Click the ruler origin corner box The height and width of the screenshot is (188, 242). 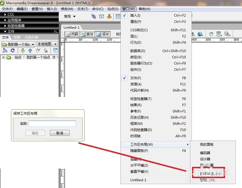pos(62,40)
